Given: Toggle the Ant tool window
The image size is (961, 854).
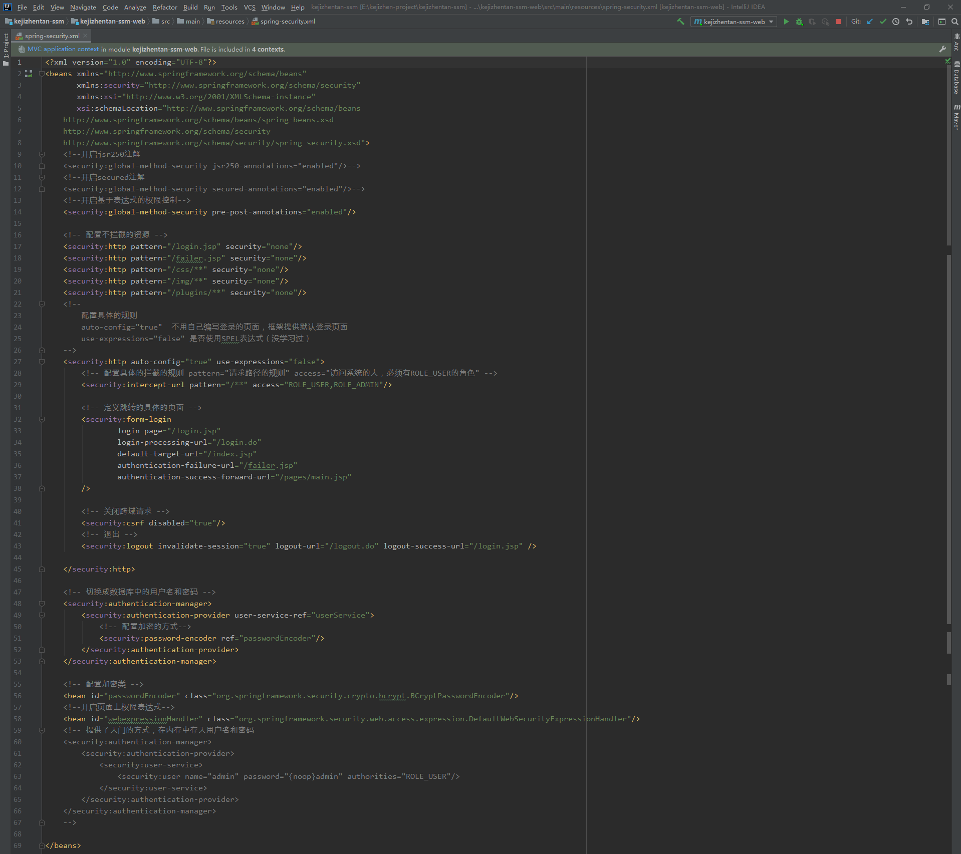Looking at the screenshot, I should [956, 42].
